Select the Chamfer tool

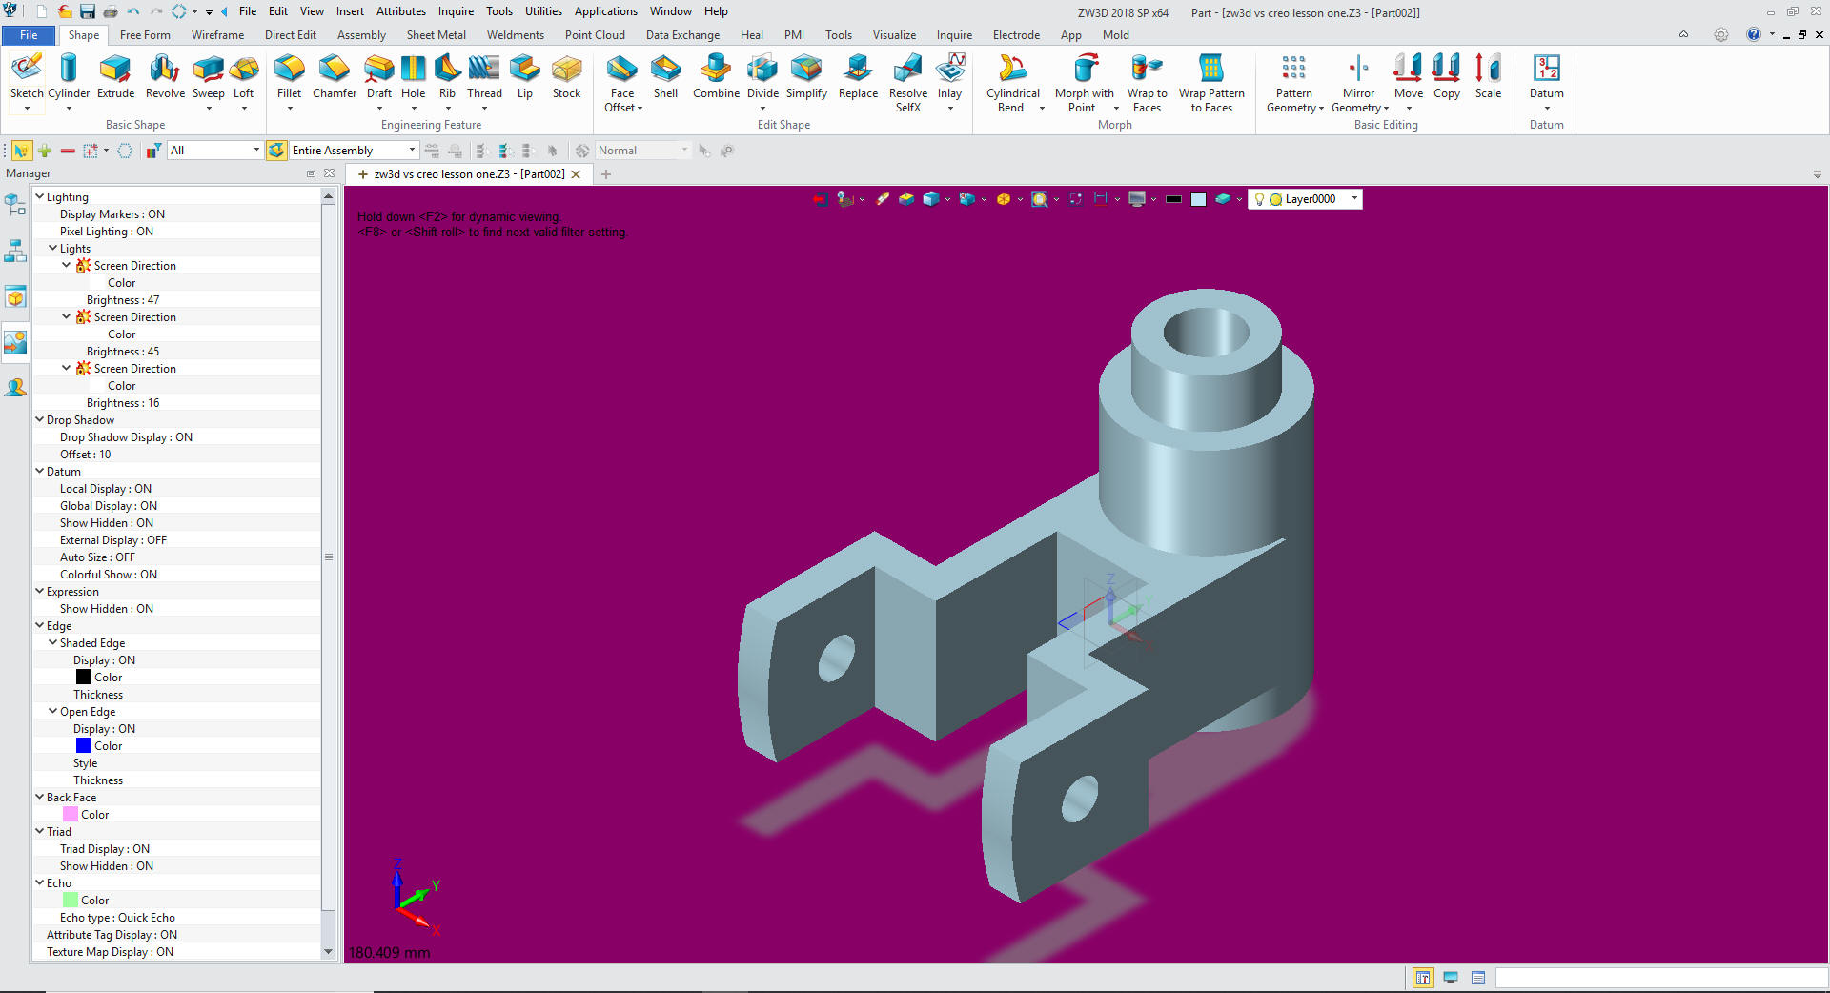[x=334, y=76]
